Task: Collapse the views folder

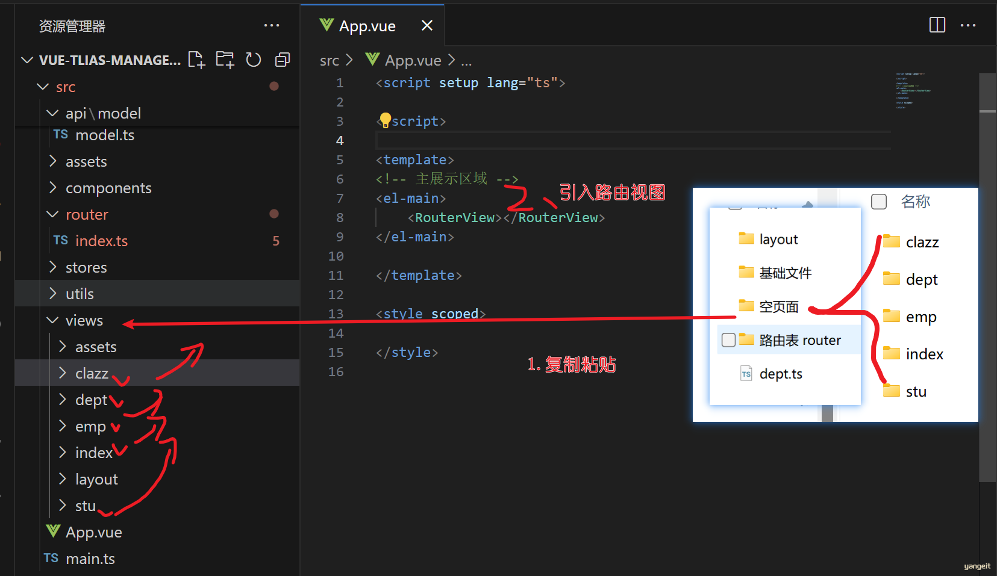Action: (x=52, y=320)
